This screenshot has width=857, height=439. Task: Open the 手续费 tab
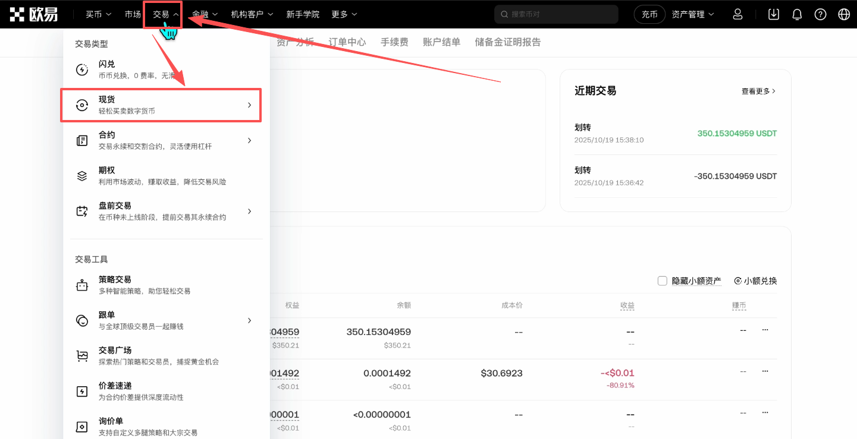pos(394,42)
